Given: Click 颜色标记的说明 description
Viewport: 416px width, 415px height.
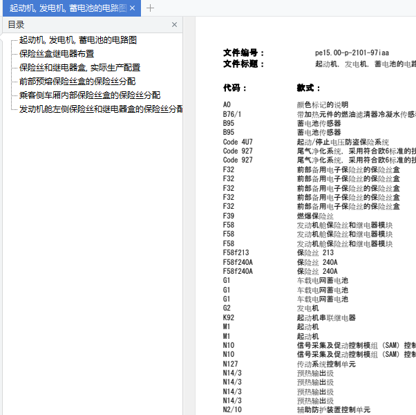Looking at the screenshot, I should [x=322, y=105].
